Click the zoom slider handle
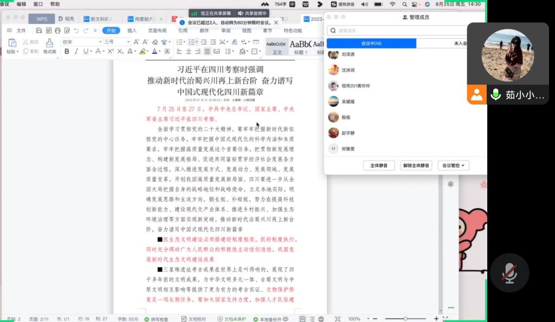The height and width of the screenshot is (322, 555). click(x=405, y=319)
